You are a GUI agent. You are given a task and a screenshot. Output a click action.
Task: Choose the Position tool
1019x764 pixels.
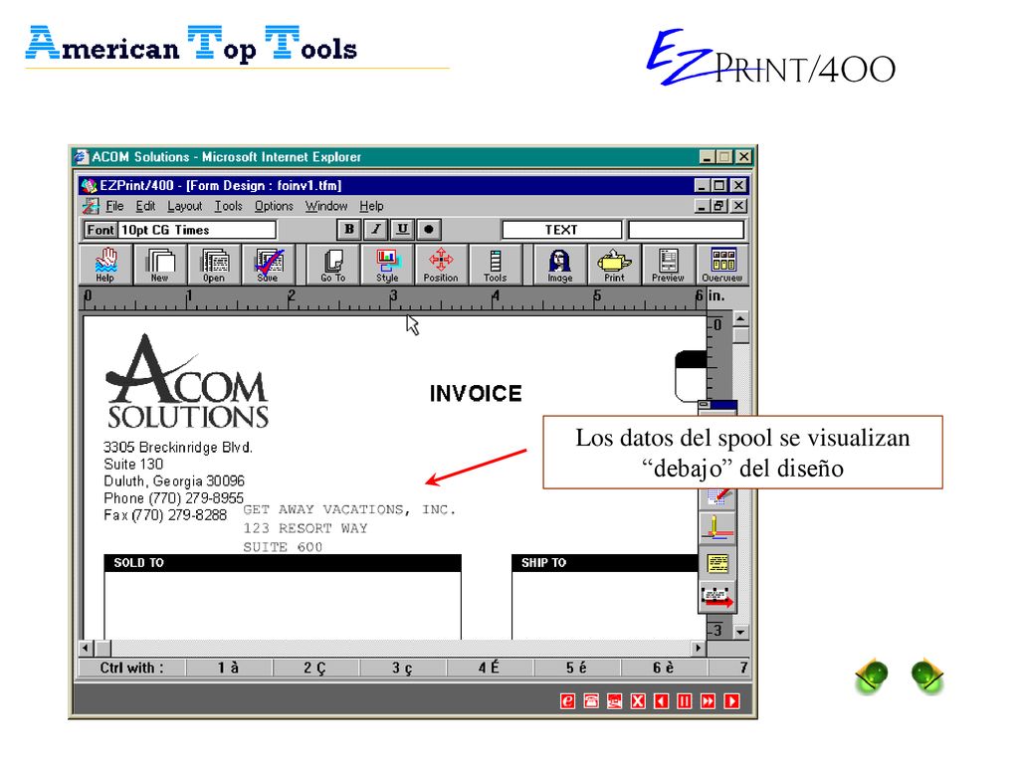pyautogui.click(x=441, y=265)
